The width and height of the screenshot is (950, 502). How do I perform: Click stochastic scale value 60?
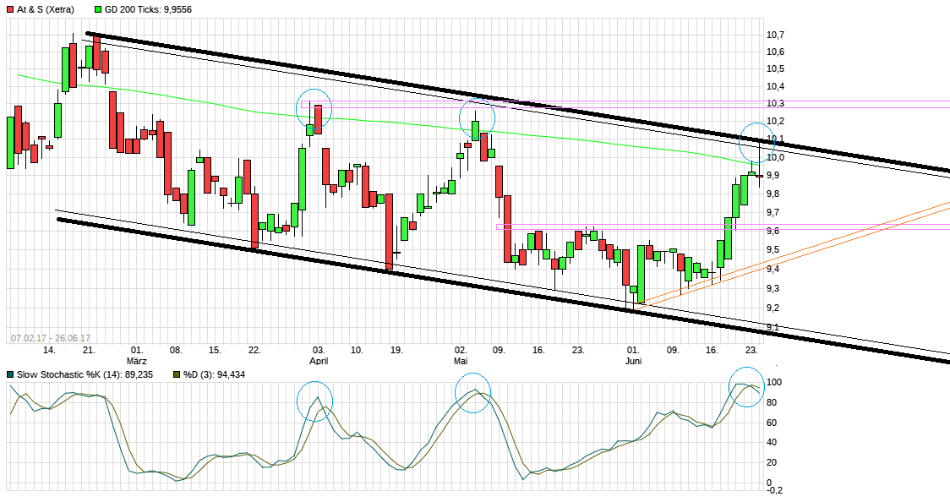772,423
